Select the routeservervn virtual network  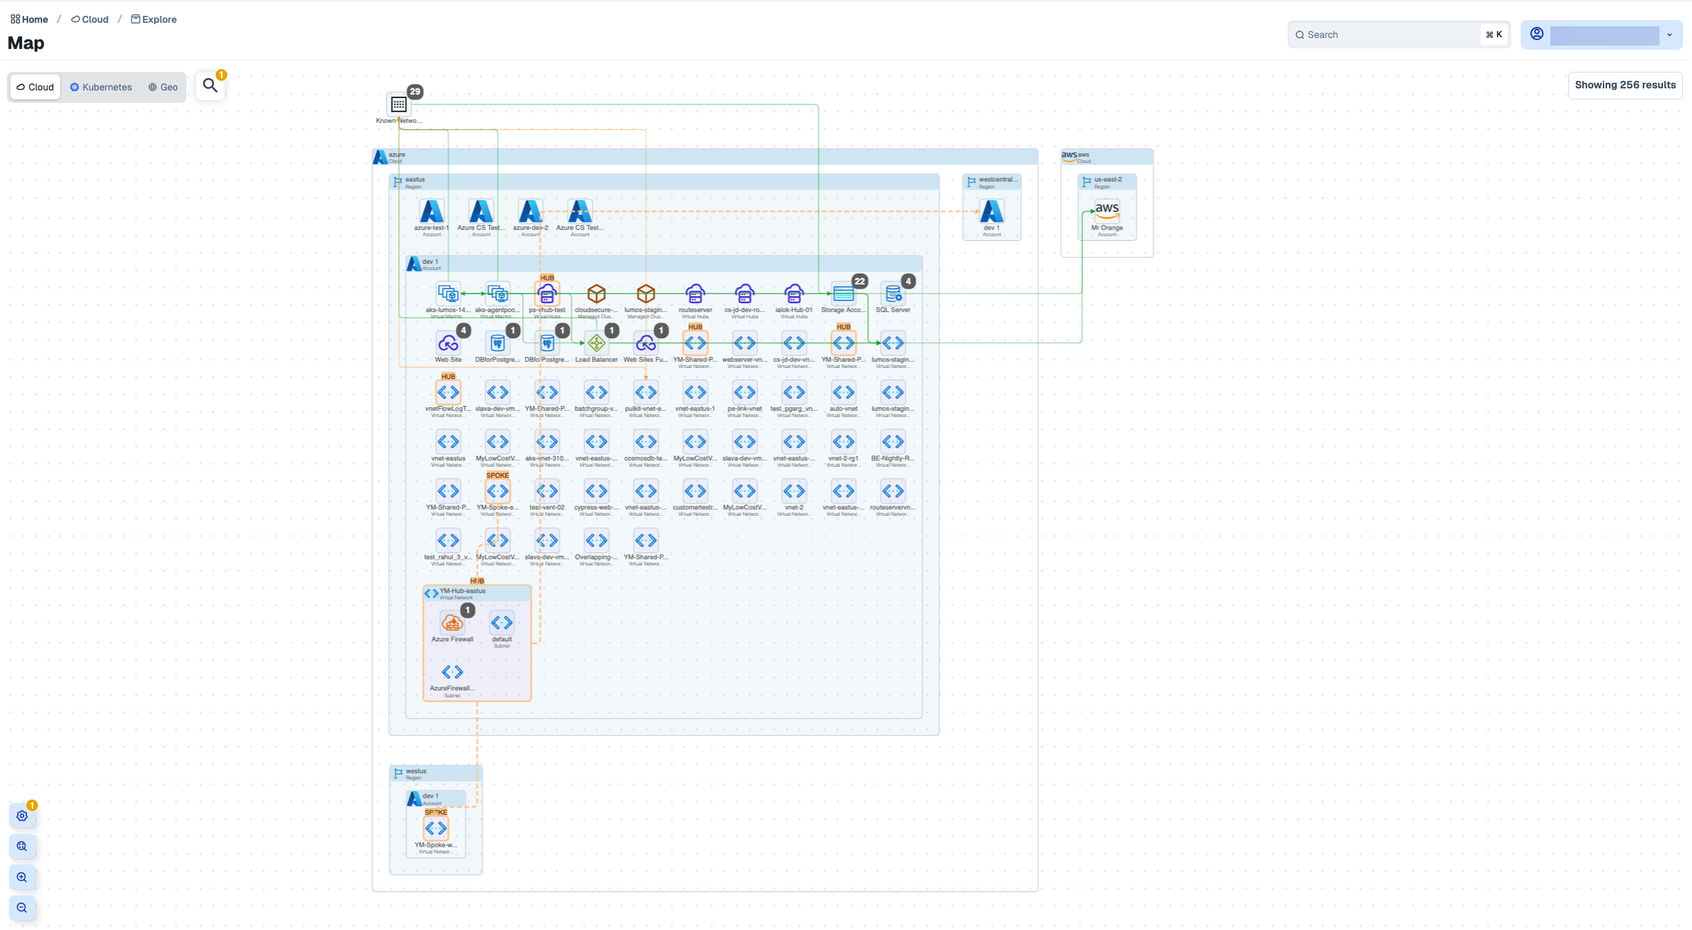(x=893, y=491)
